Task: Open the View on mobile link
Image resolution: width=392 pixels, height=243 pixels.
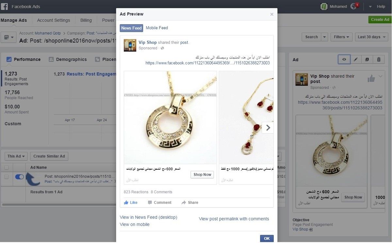Action: [x=135, y=224]
